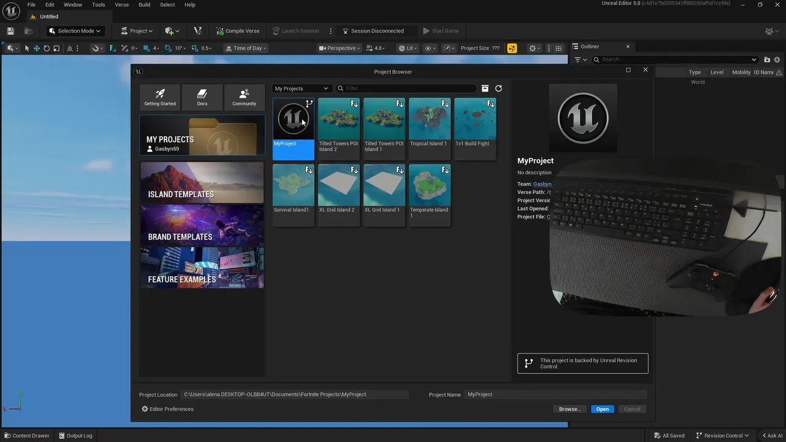Open the Verse menu

pos(122,4)
